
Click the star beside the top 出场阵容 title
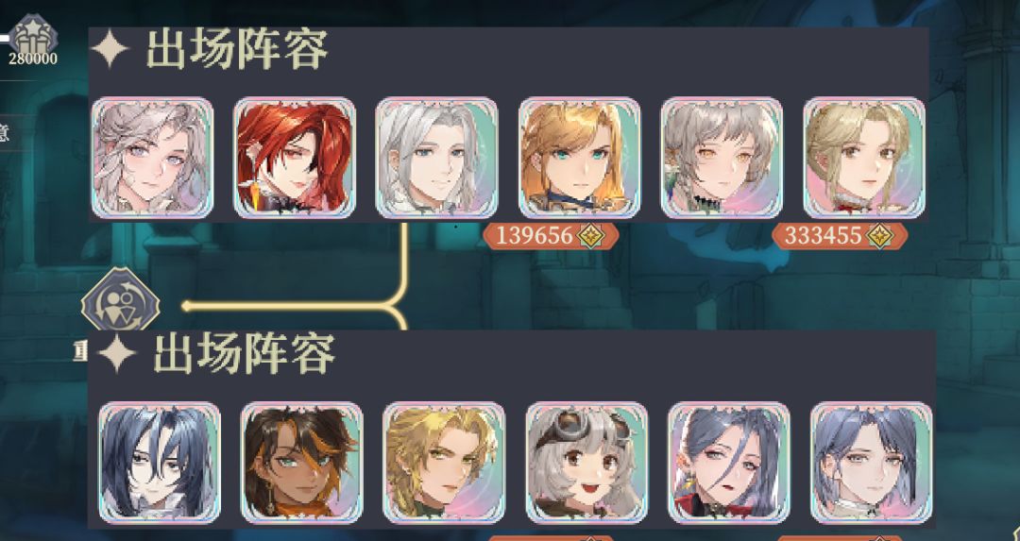click(110, 49)
